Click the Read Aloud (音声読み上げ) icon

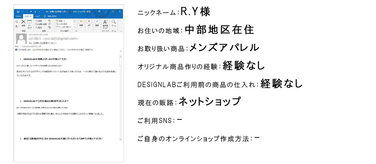[105, 23]
